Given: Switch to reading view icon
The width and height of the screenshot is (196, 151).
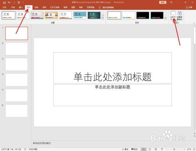Looking at the screenshot, I should (x=156, y=149).
